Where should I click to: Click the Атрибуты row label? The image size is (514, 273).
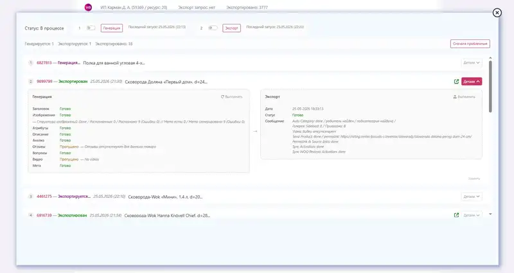tap(40, 128)
